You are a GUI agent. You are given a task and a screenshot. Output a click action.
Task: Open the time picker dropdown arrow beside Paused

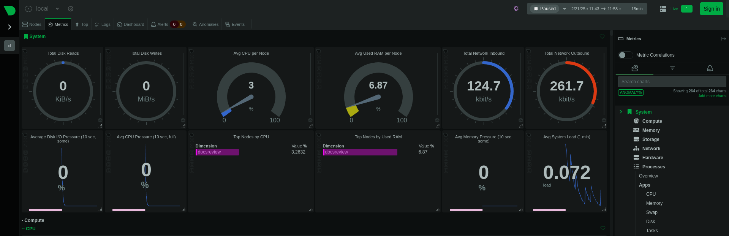[x=565, y=9]
